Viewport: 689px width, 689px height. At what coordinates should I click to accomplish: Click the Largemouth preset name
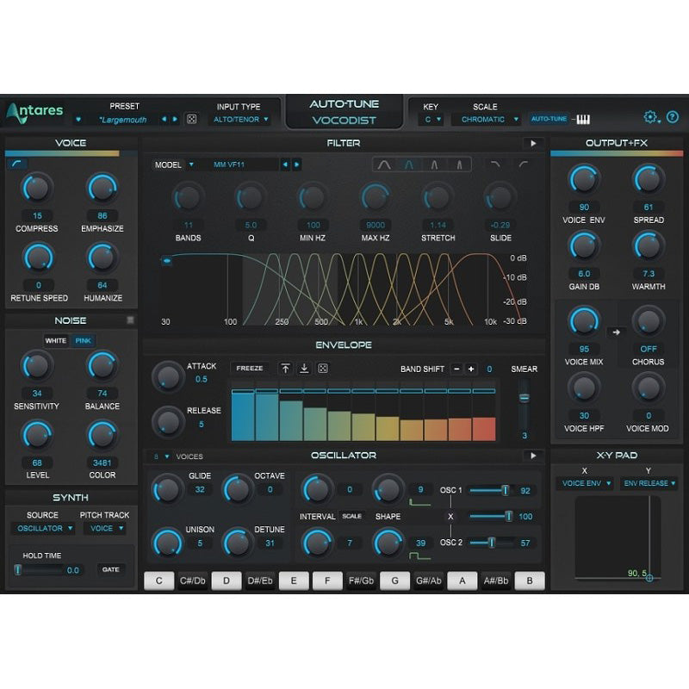[123, 120]
